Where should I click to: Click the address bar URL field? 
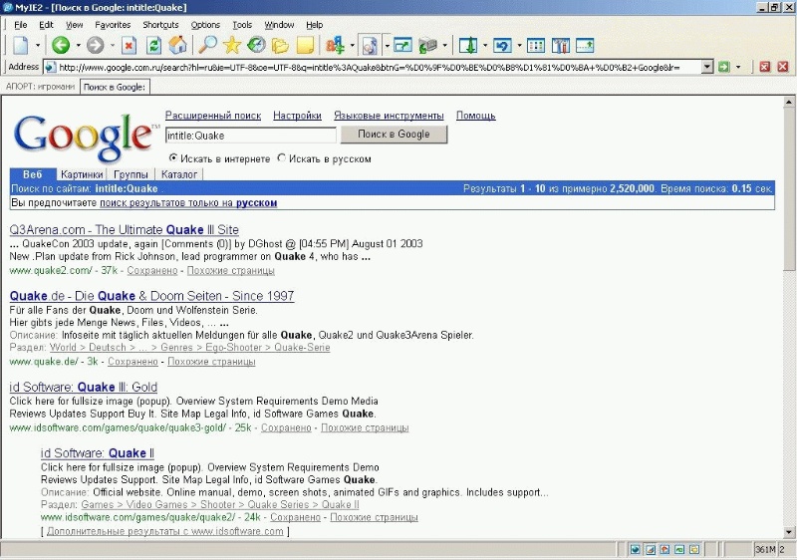click(x=380, y=67)
